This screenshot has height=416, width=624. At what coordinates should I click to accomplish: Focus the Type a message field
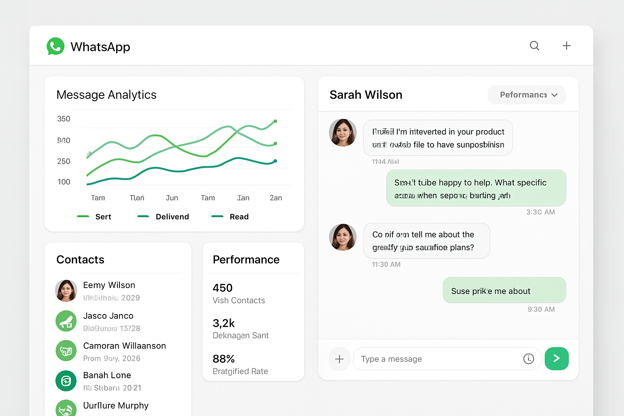point(447,359)
